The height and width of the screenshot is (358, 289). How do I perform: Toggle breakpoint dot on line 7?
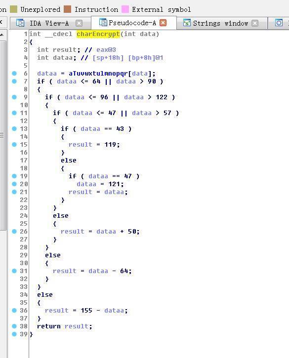tap(14, 81)
